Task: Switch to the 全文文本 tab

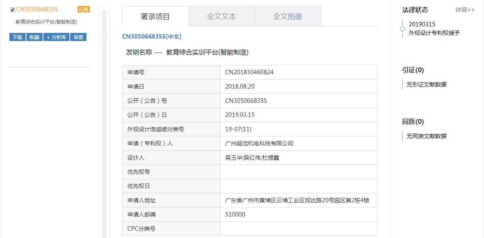Action: pyautogui.click(x=221, y=17)
